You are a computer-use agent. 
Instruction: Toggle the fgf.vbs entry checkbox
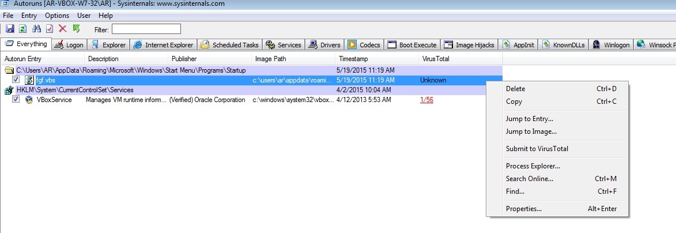pos(16,80)
